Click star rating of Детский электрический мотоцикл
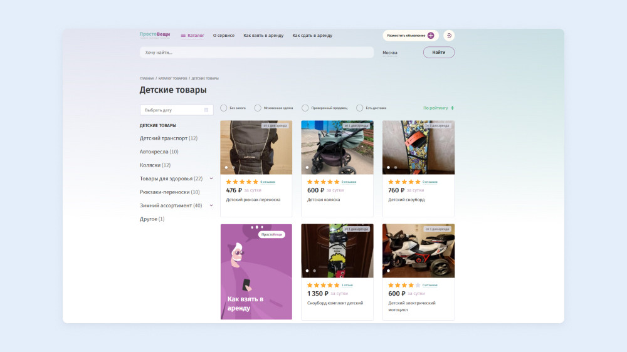Screen dimensions: 627x352 (x=404, y=285)
